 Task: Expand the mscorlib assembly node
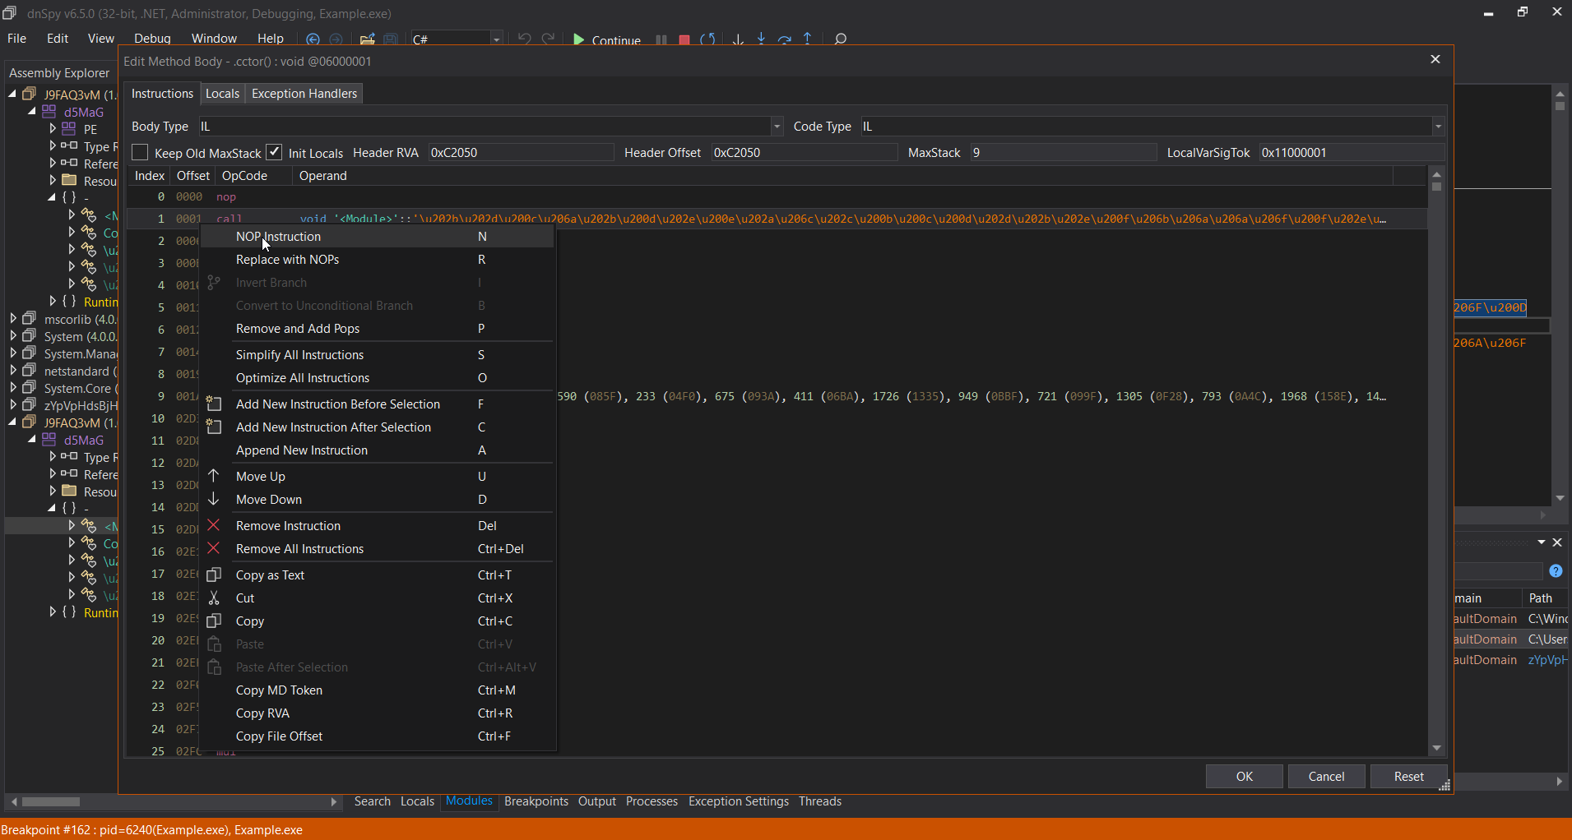point(13,319)
